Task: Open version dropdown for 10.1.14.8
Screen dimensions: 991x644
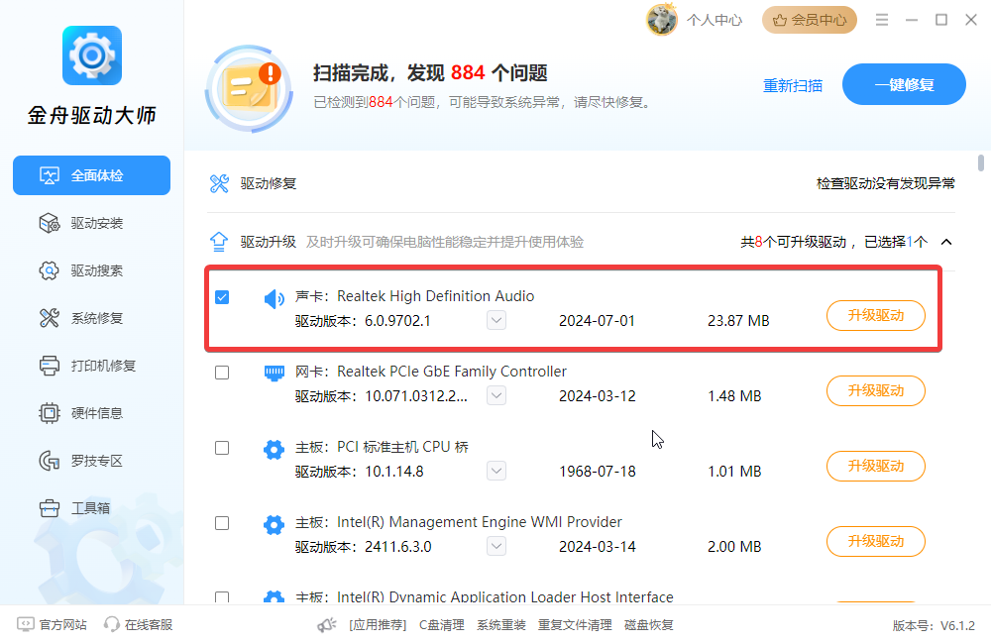Action: click(496, 471)
